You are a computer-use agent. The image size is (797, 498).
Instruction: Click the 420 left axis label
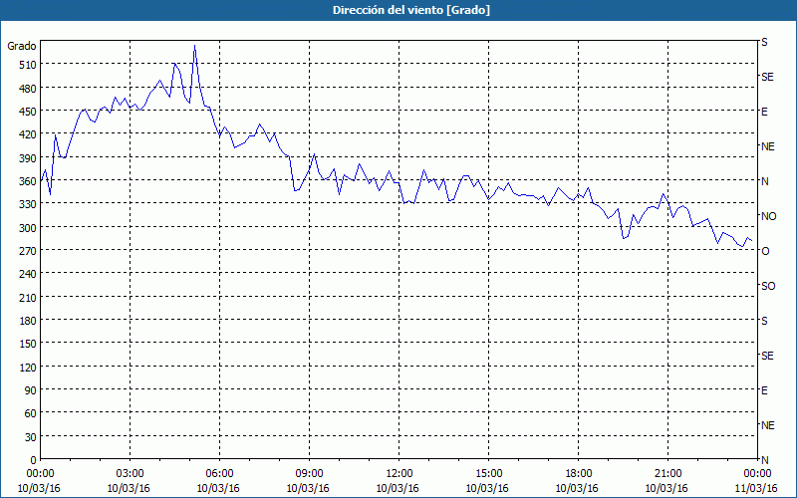coord(29,134)
